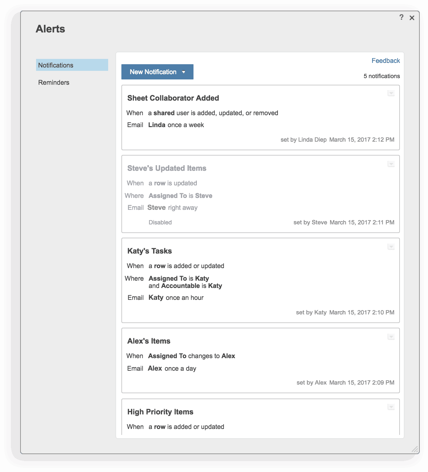The height and width of the screenshot is (472, 428).
Task: Open the Feedback link
Action: pos(385,61)
